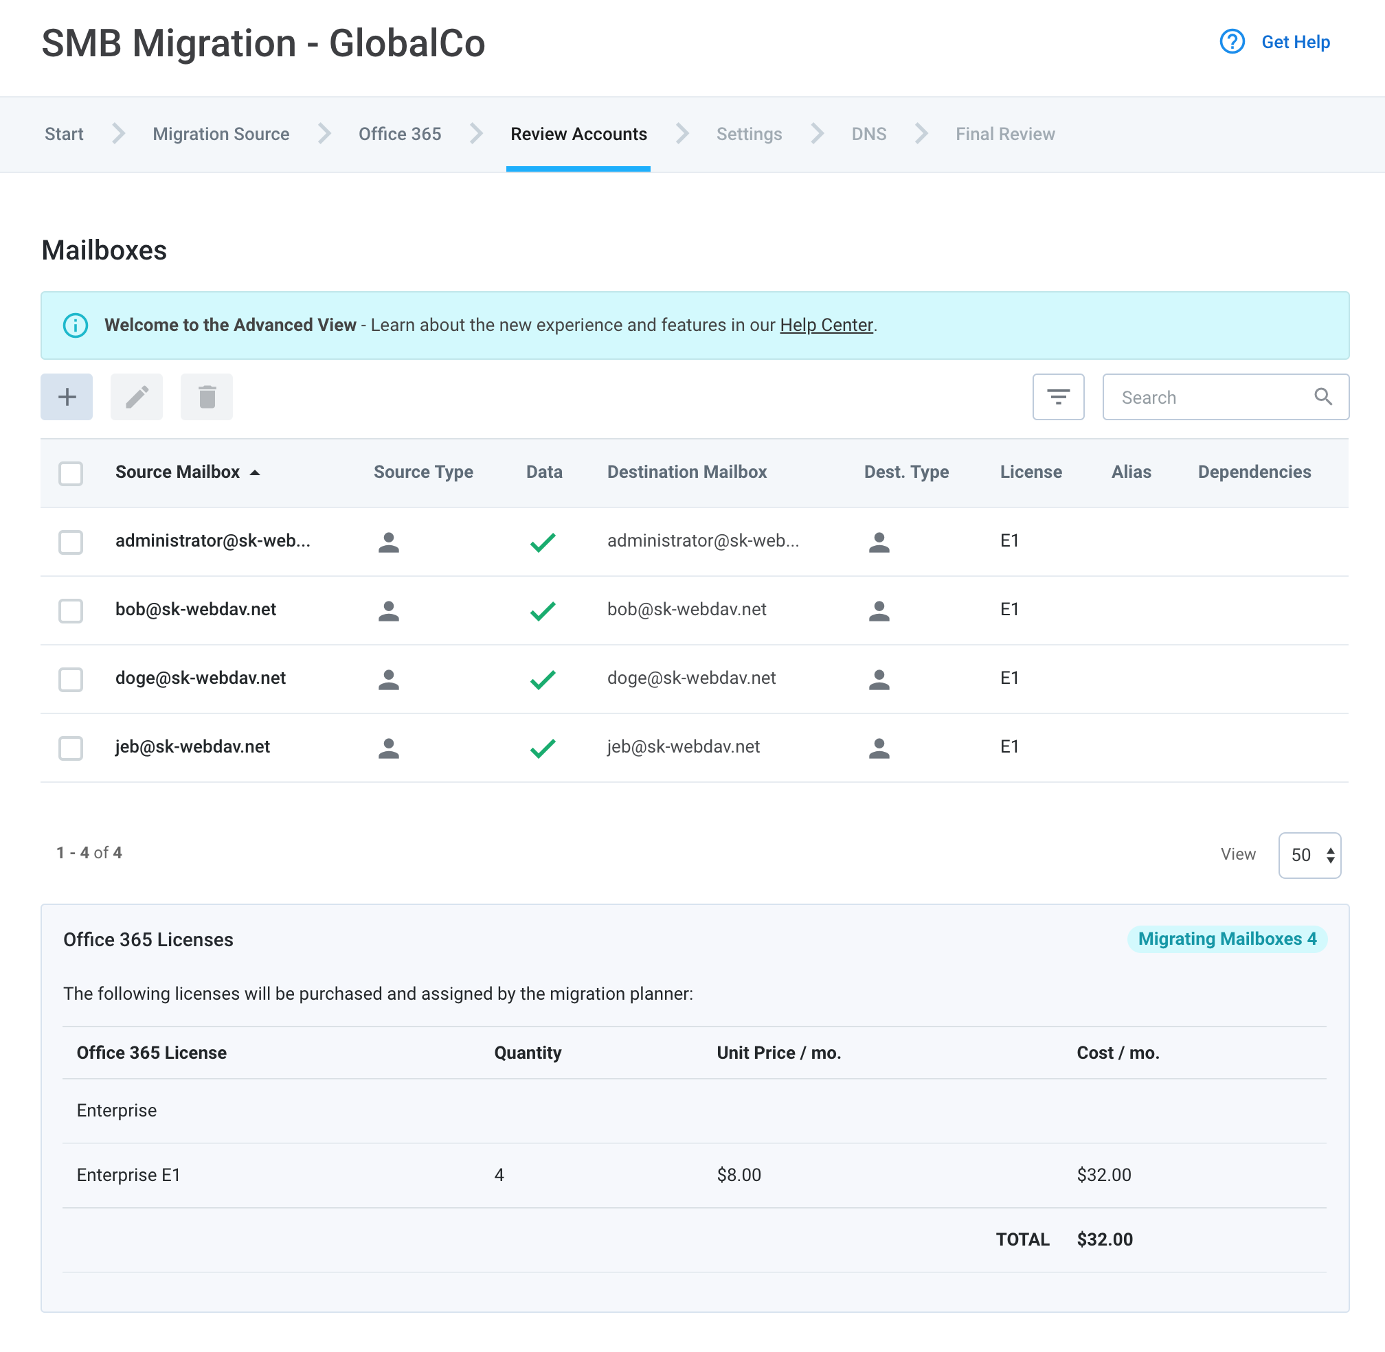Click source type user icon for jeb row

(x=389, y=748)
